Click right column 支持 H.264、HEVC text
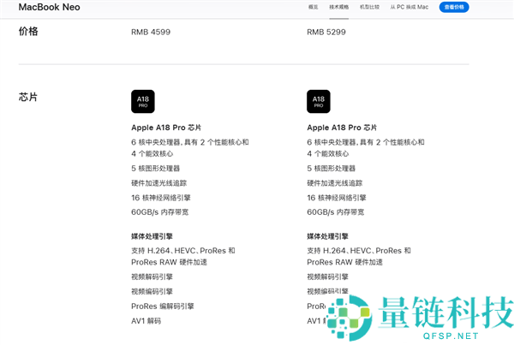Viewport: 514px width, 345px height. tap(359, 256)
